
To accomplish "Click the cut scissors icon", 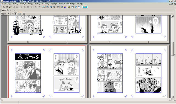I will click(x=21, y=7).
